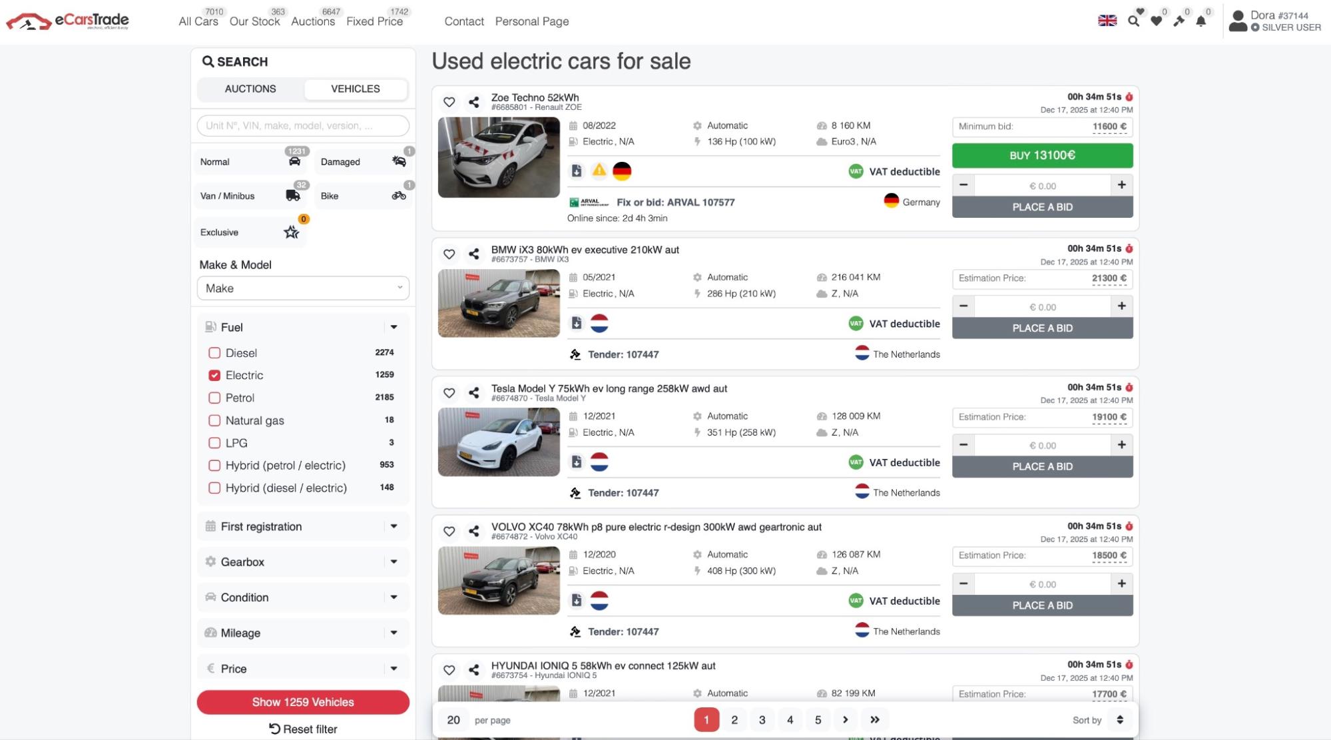Open the header gavel bids icon
The height and width of the screenshot is (740, 1331).
(x=1179, y=21)
